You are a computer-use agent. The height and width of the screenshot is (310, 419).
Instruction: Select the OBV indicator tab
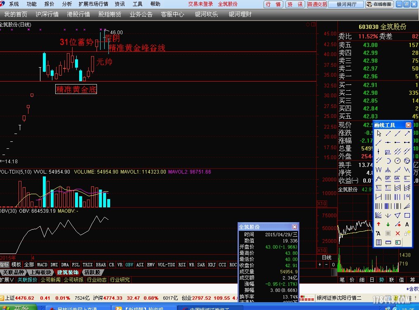pyautogui.click(x=129, y=265)
